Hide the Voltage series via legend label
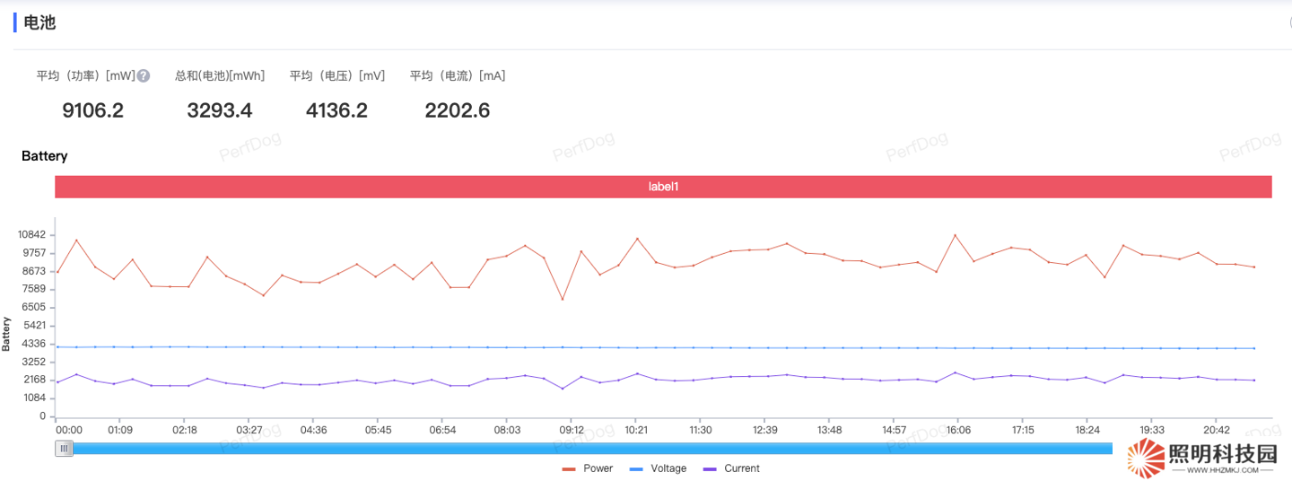1292x481 pixels. [668, 468]
